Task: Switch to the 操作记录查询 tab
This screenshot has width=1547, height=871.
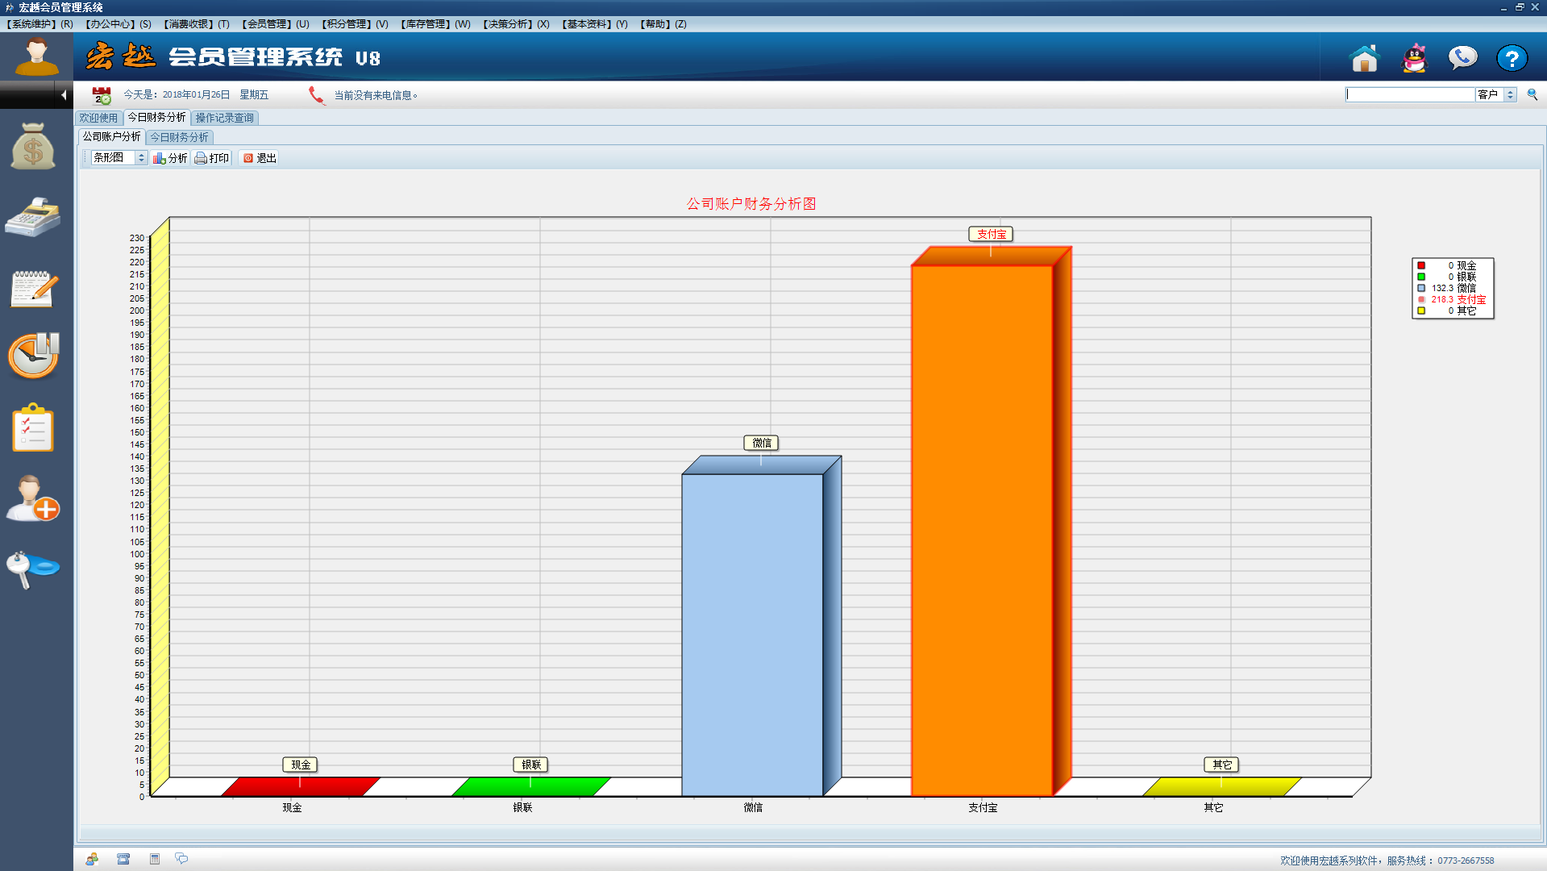Action: (224, 118)
